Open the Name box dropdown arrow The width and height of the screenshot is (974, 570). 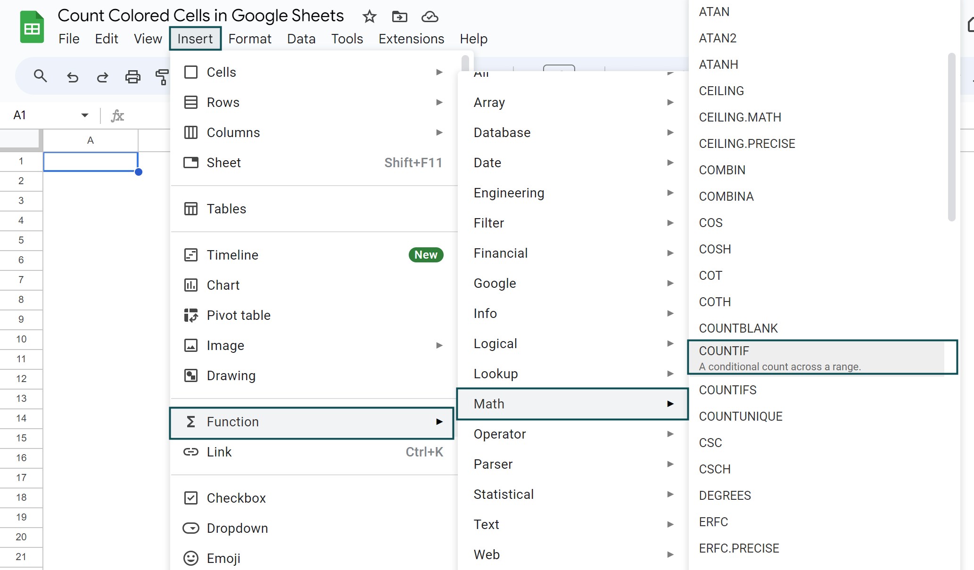point(85,115)
